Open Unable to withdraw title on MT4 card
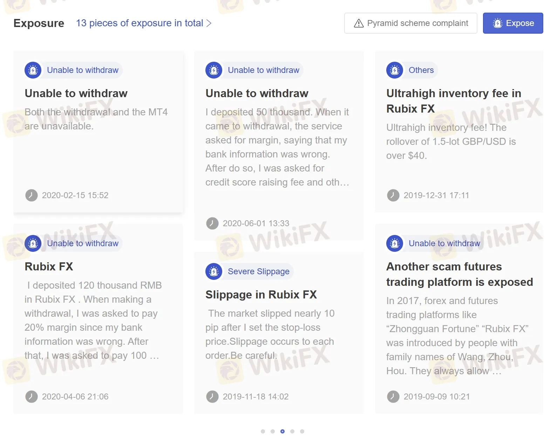The width and height of the screenshot is (558, 444). 76,93
